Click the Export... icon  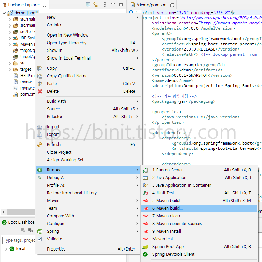[40, 135]
